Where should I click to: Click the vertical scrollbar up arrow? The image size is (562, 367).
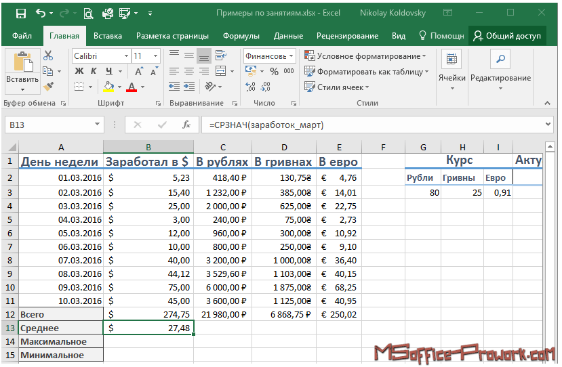[x=550, y=146]
